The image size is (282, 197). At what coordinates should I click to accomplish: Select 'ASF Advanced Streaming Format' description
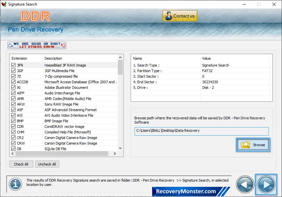pos(70,109)
